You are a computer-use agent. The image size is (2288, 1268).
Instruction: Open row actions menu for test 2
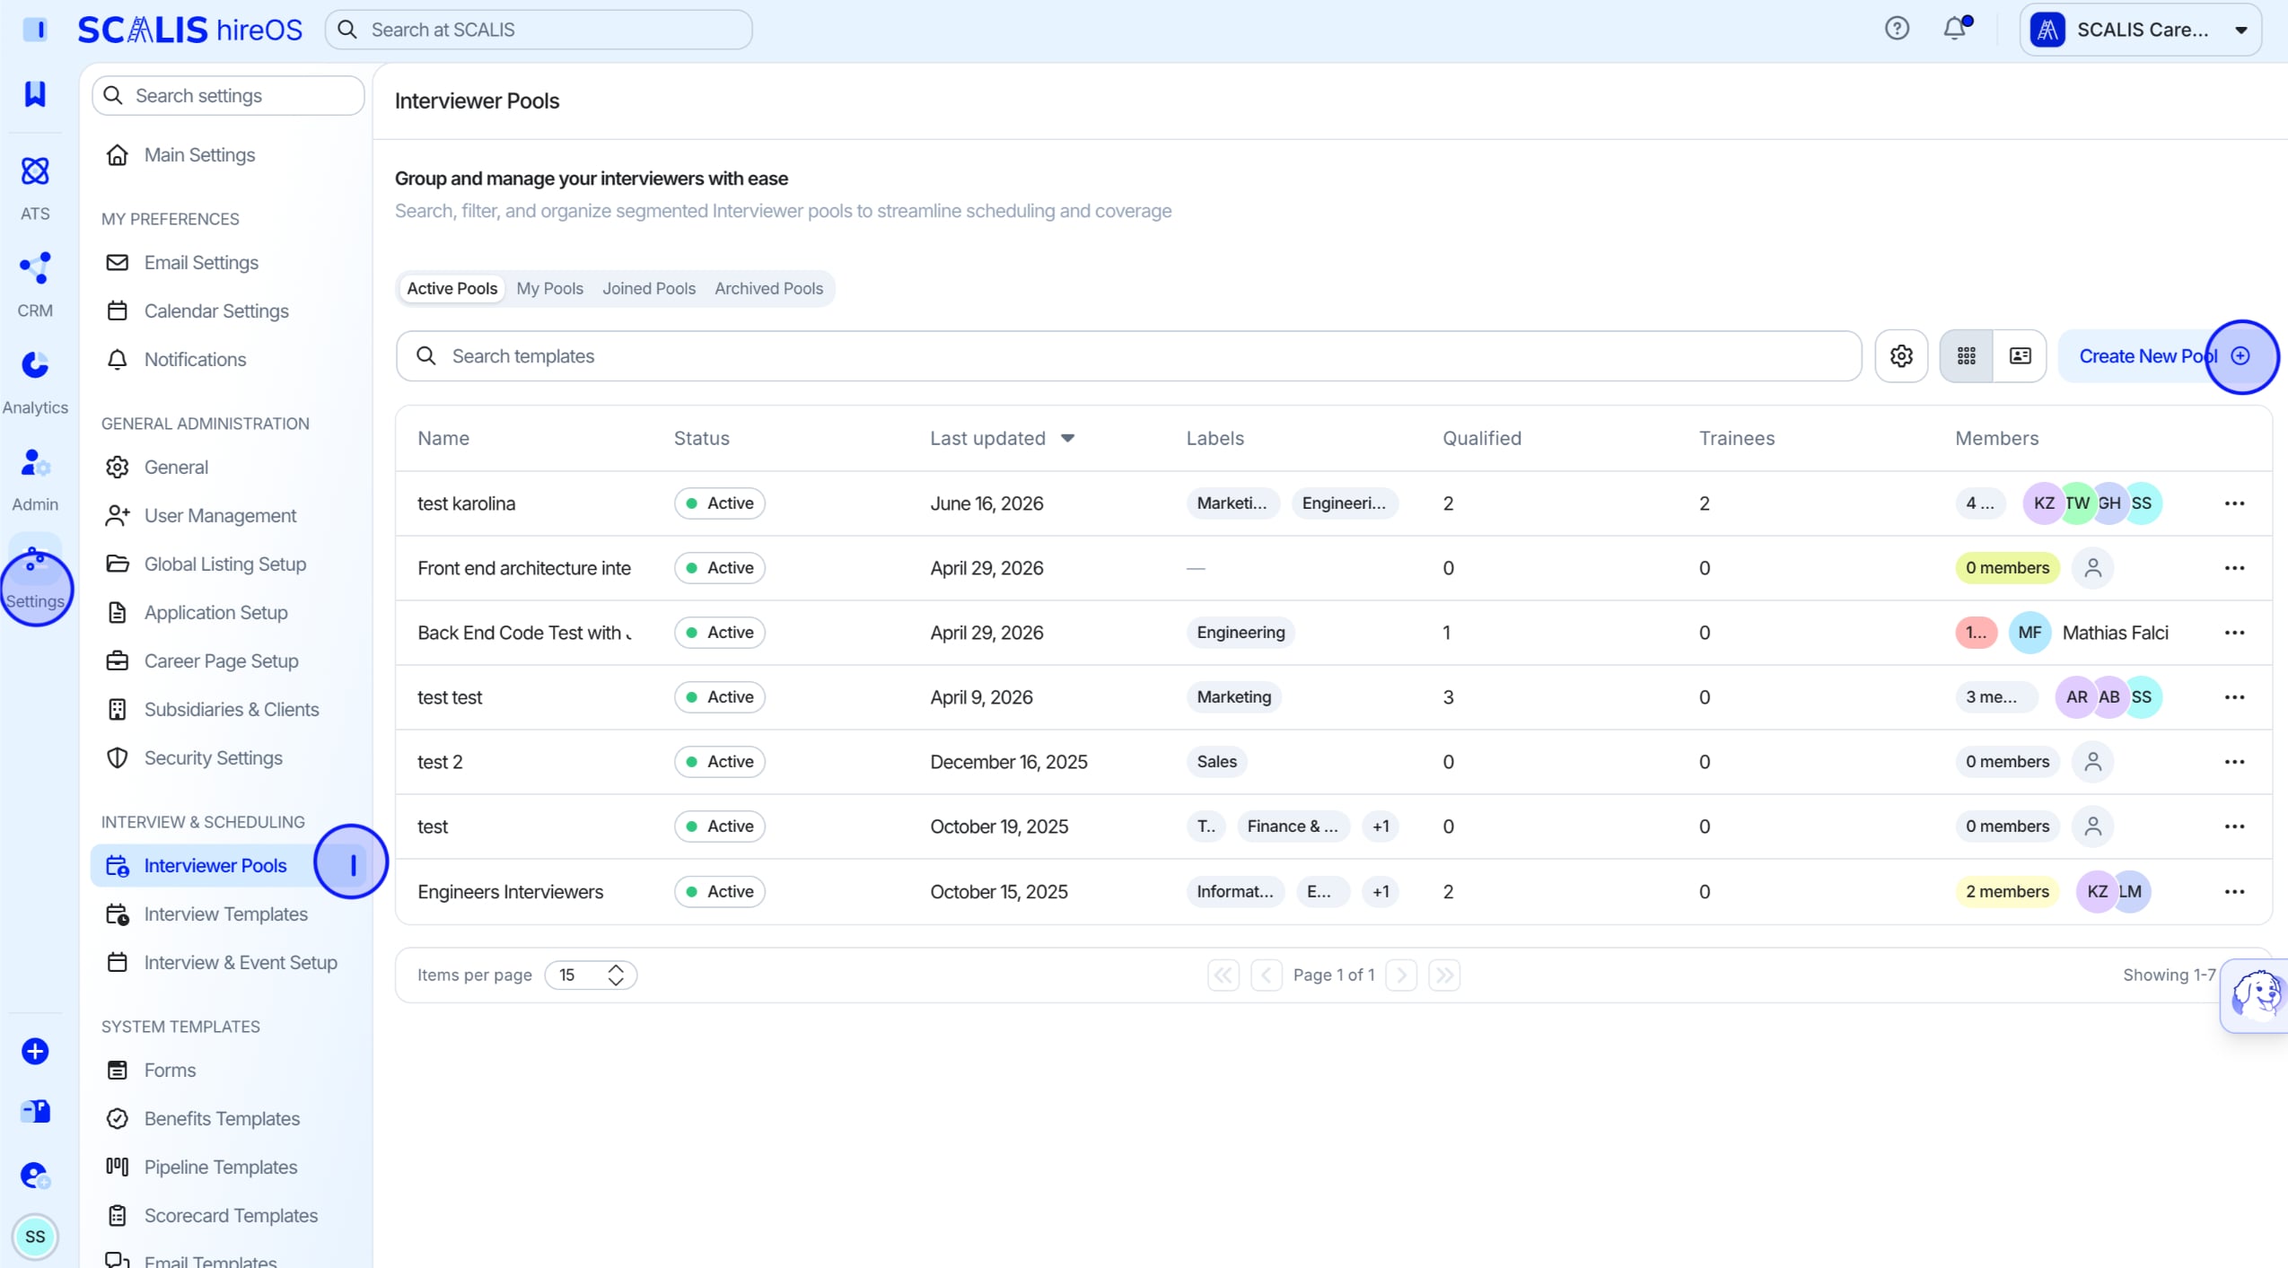click(x=2234, y=762)
